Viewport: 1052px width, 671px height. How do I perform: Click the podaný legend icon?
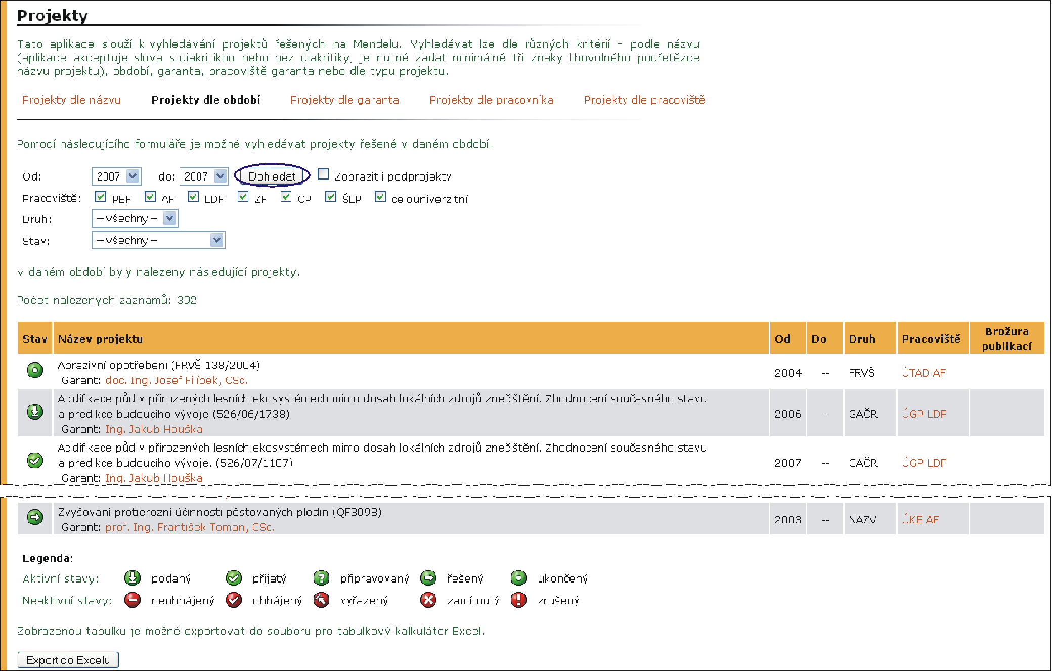(133, 577)
